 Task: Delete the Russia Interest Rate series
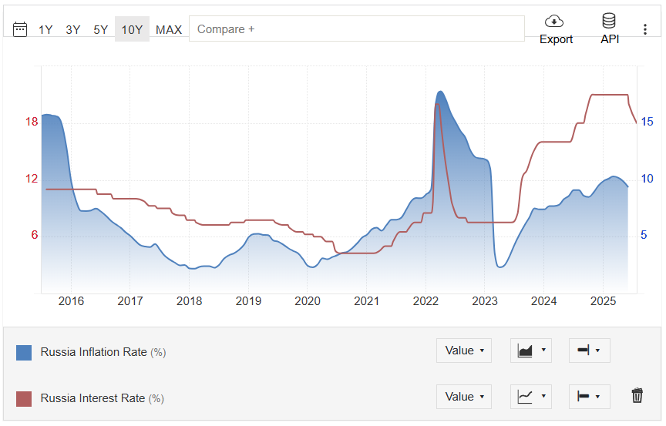coord(637,395)
